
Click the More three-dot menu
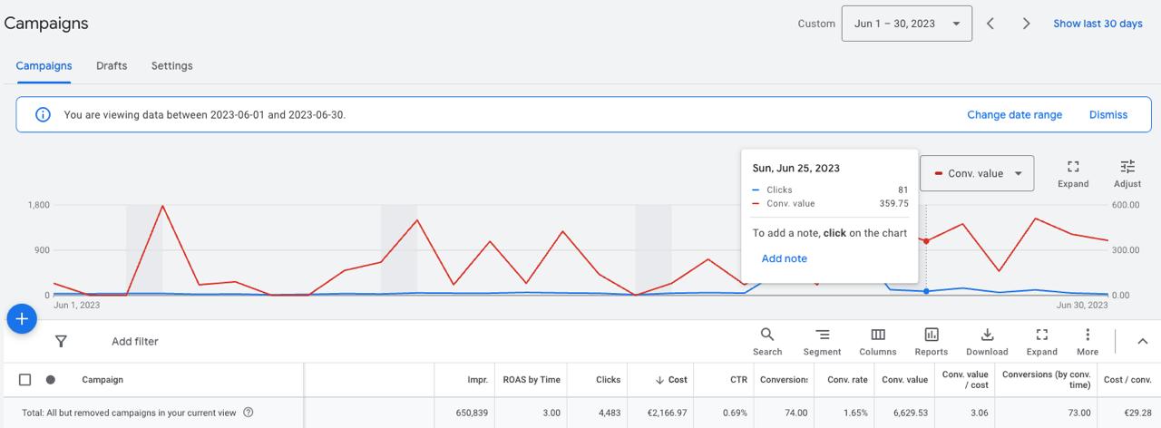pyautogui.click(x=1087, y=341)
